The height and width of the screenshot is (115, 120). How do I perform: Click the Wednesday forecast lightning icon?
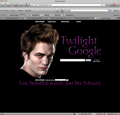(x=116, y=114)
